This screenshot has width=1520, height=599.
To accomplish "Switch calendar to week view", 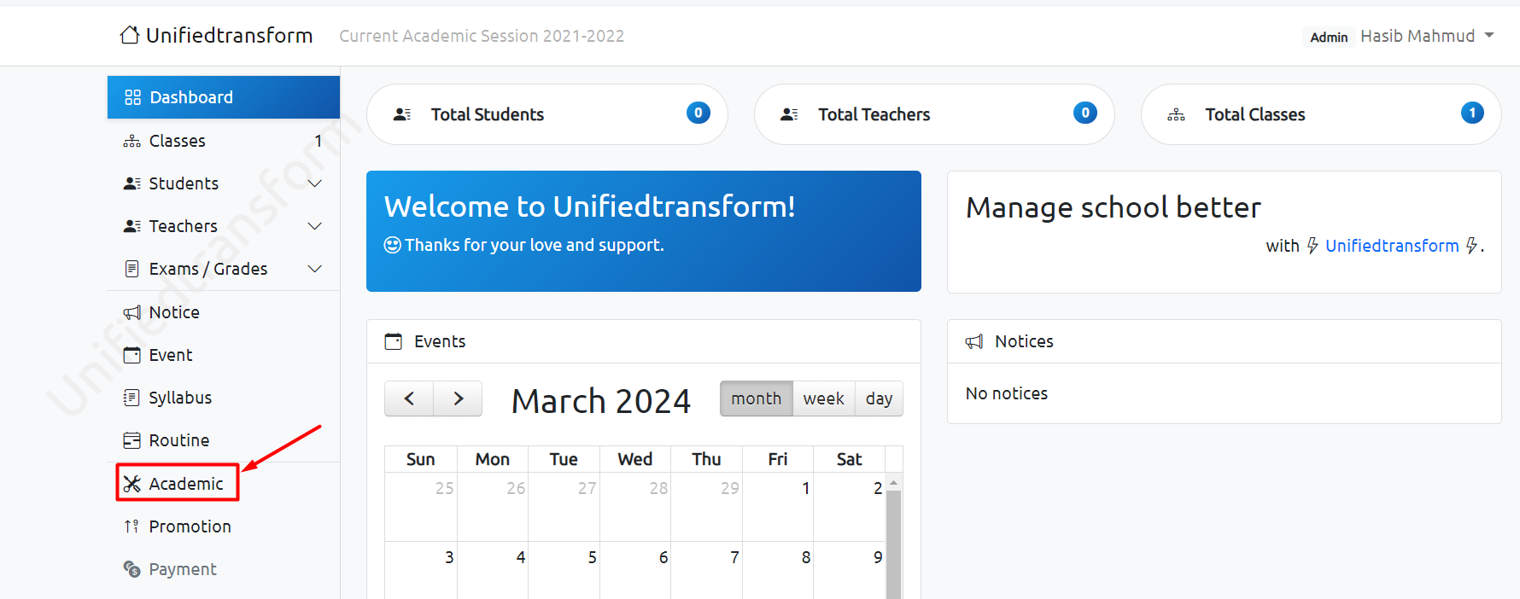I will pos(824,398).
